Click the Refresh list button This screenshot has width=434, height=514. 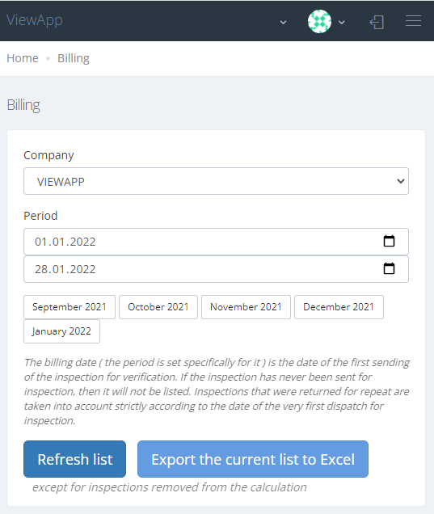click(x=74, y=459)
